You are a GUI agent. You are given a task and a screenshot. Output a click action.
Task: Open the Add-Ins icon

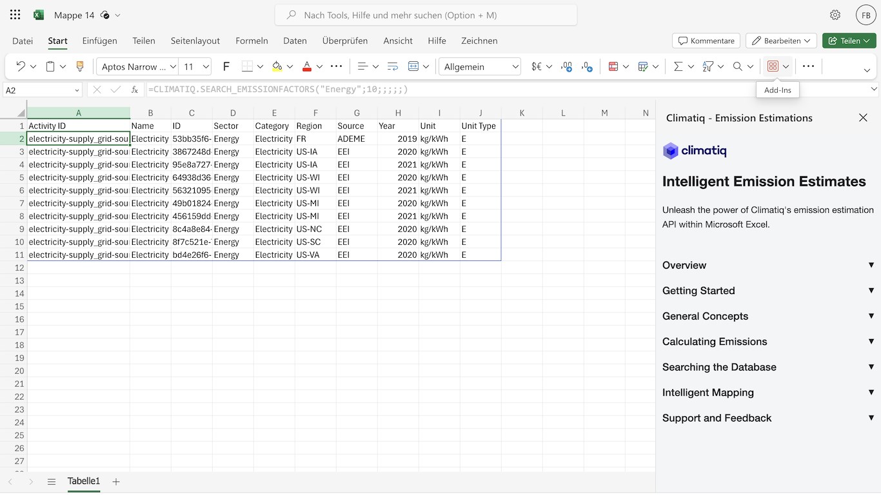pos(773,66)
